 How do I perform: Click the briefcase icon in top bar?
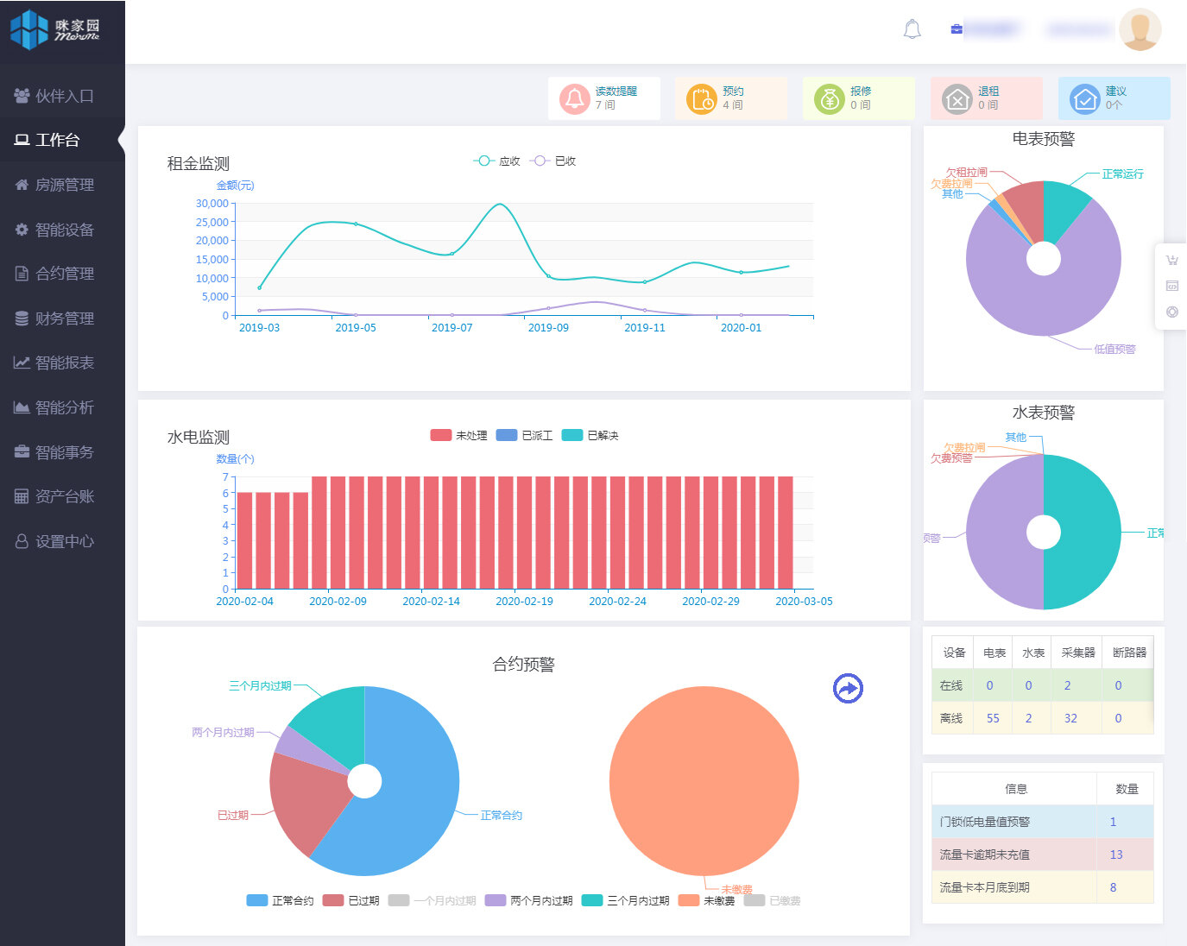click(x=957, y=29)
